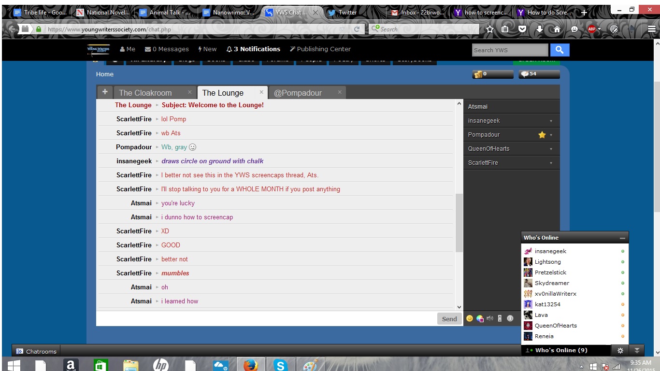The image size is (660, 371).
Task: Open Publishing Center link
Action: 320,49
